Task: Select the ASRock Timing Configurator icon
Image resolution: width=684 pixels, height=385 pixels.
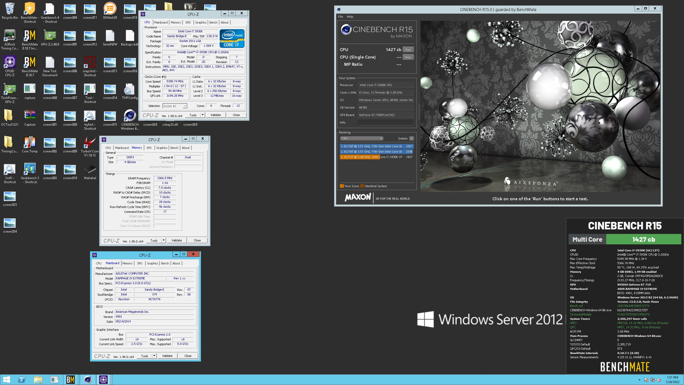Action: tap(10, 40)
